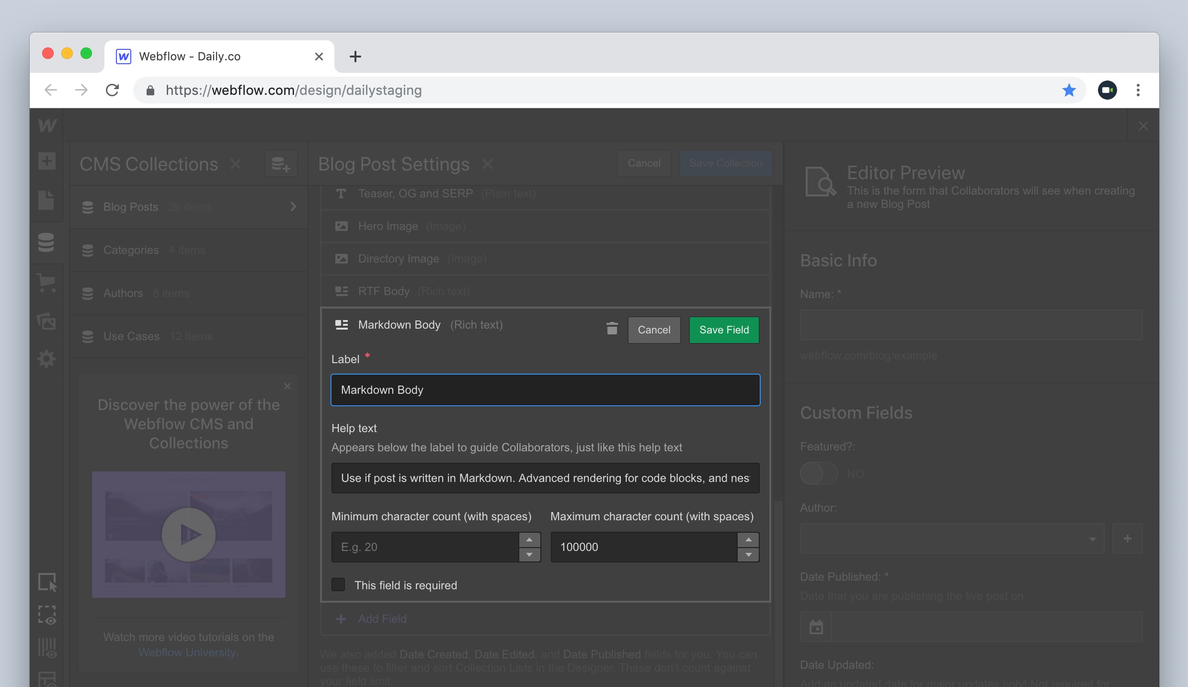1188x687 pixels.
Task: Cancel Blog Post Settings changes
Action: coord(644,163)
